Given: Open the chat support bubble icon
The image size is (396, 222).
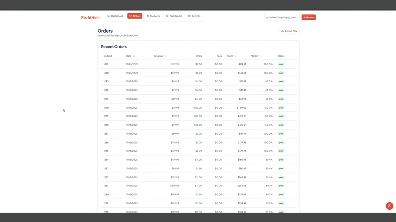Looking at the screenshot, I should coord(389,206).
